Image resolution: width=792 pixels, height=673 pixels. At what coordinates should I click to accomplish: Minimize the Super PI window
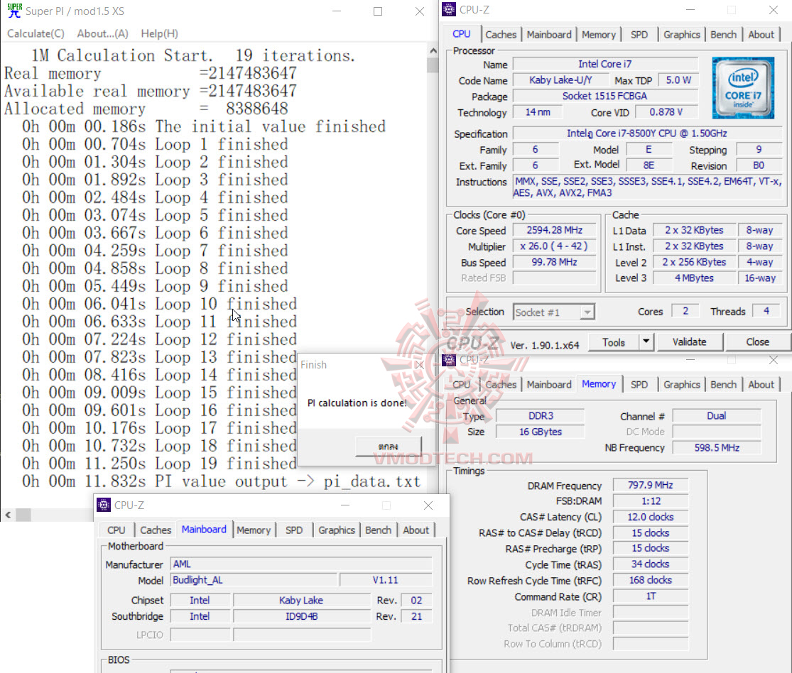click(x=337, y=11)
